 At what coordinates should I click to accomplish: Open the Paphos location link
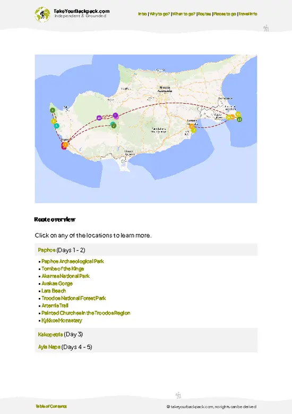(47, 250)
